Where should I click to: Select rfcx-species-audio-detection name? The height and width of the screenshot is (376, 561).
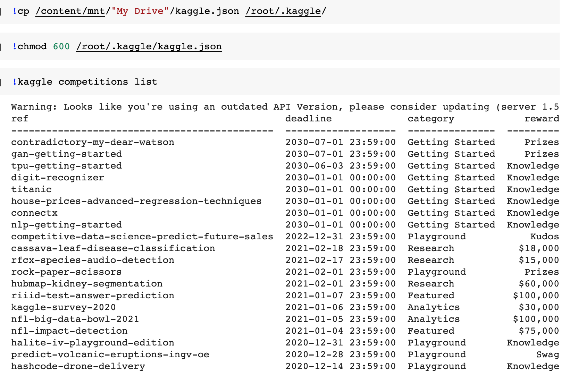click(93, 260)
